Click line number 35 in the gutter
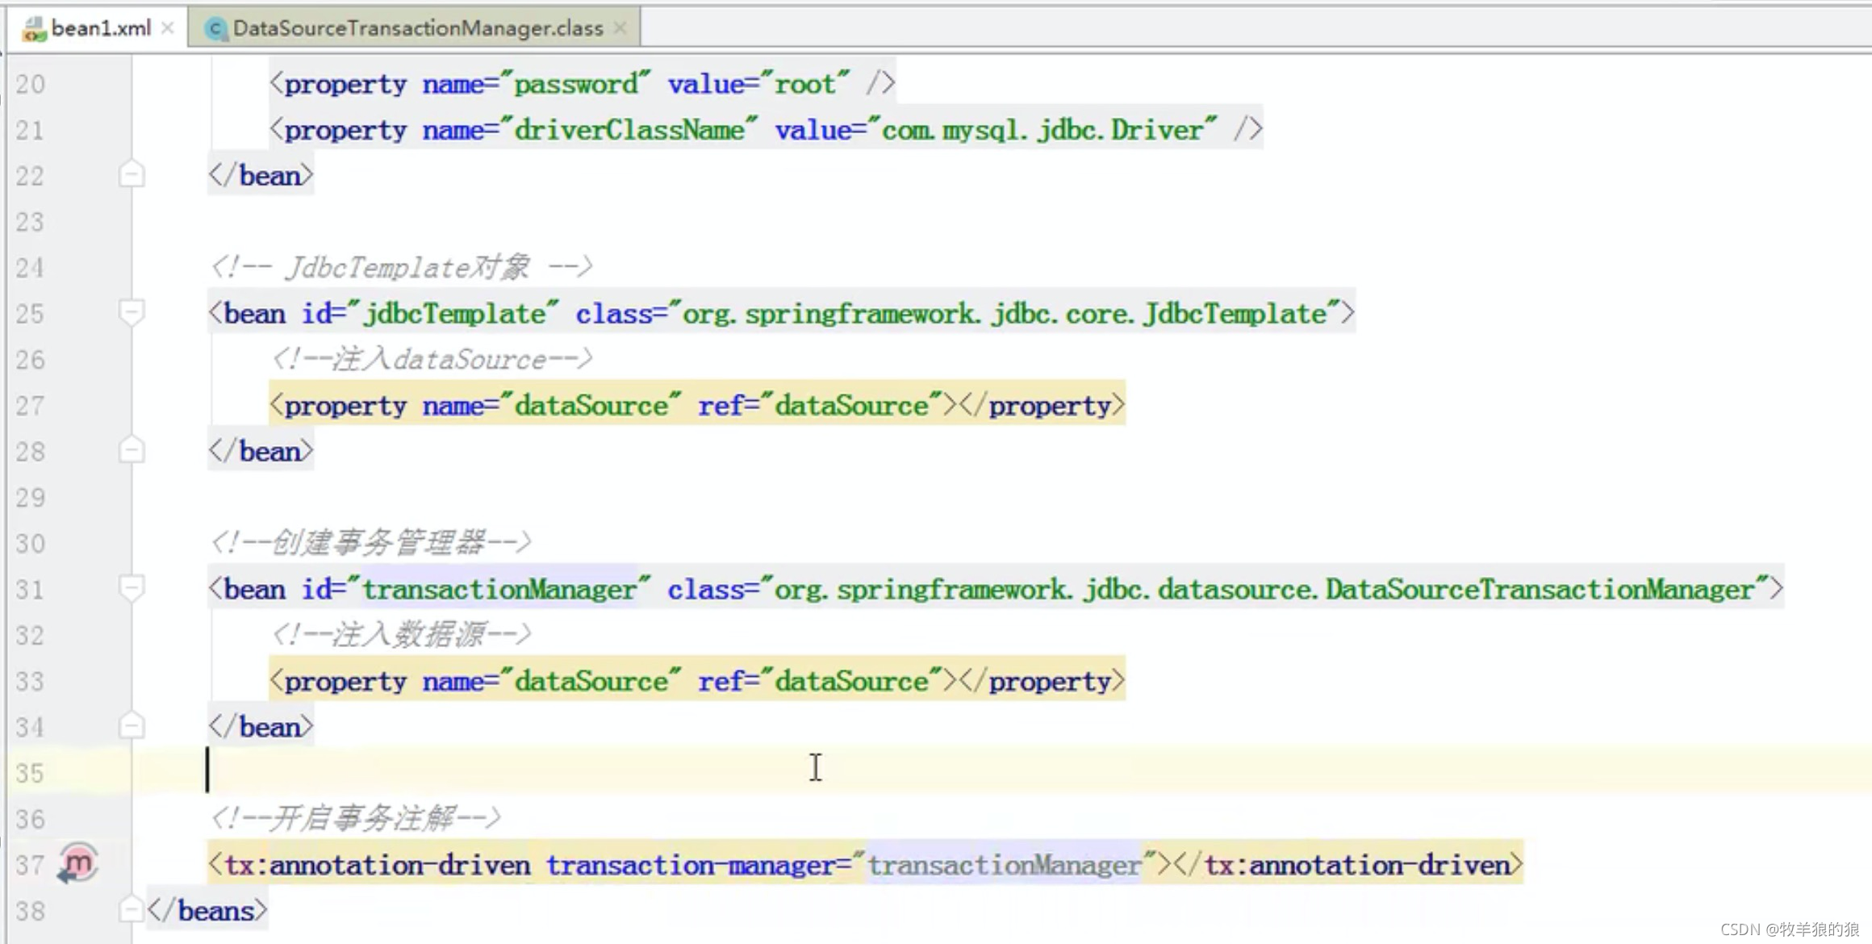The image size is (1872, 944). coord(30,773)
